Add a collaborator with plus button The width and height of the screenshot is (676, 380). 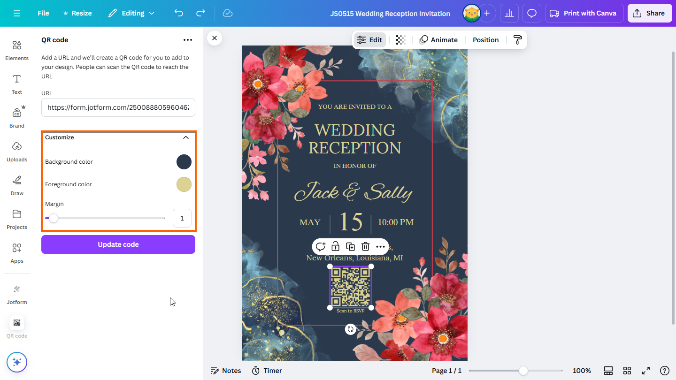pyautogui.click(x=487, y=13)
